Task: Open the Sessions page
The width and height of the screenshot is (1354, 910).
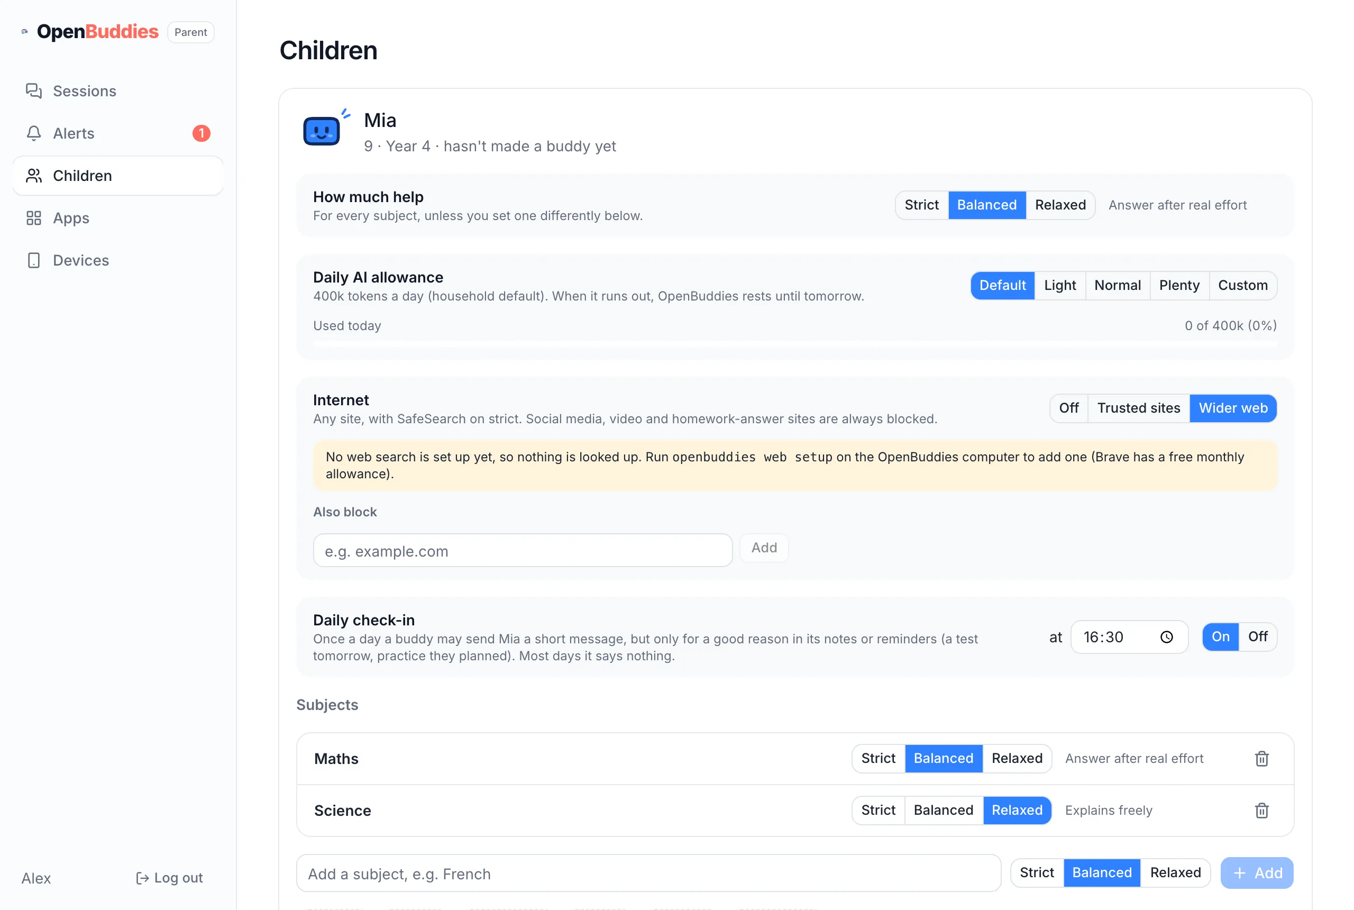Action: (118, 91)
